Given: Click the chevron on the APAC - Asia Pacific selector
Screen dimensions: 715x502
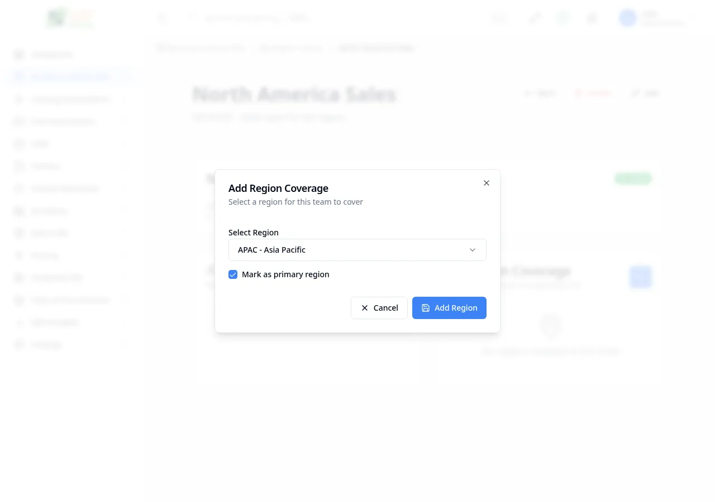Looking at the screenshot, I should (x=473, y=250).
